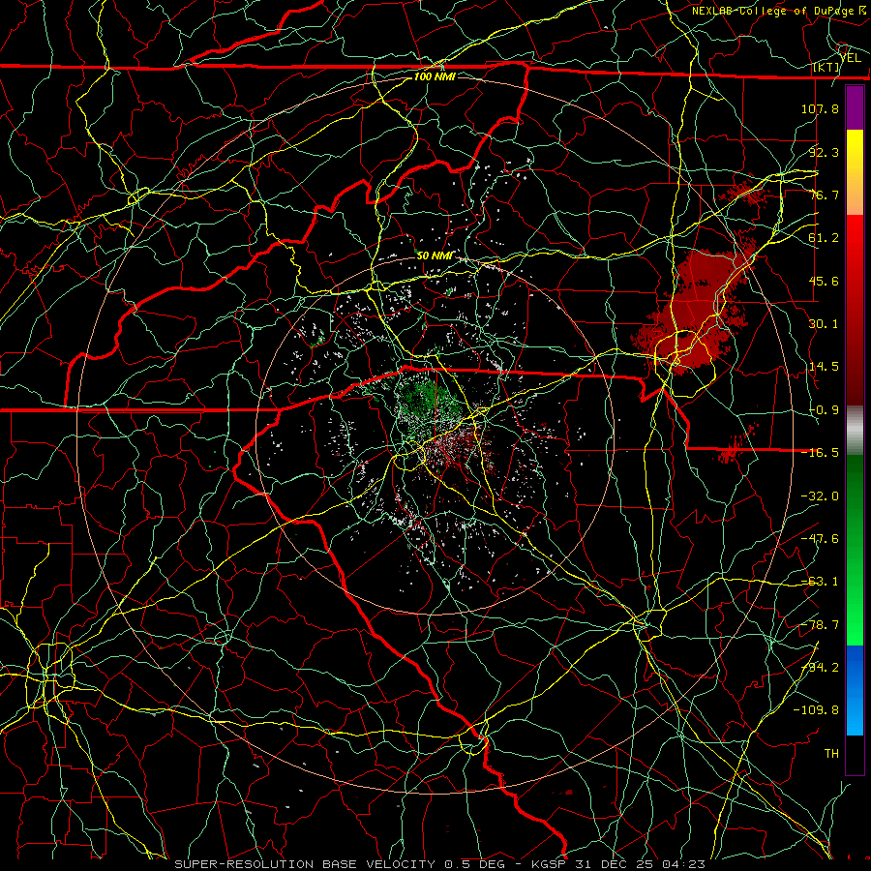The width and height of the screenshot is (871, 871).
Task: Pick the gray band of the velocity scale
Action: tap(855, 431)
